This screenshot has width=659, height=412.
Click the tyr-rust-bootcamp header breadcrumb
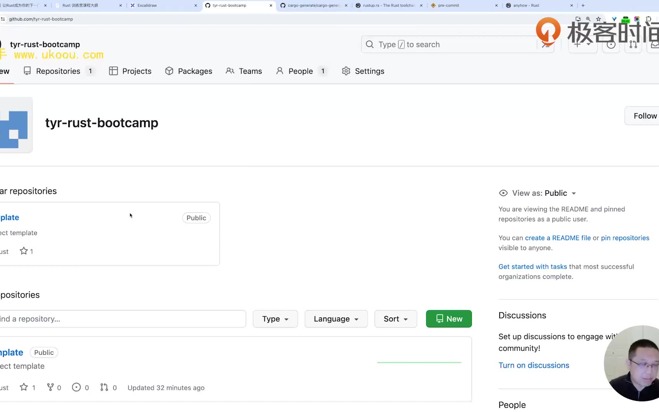click(x=45, y=44)
